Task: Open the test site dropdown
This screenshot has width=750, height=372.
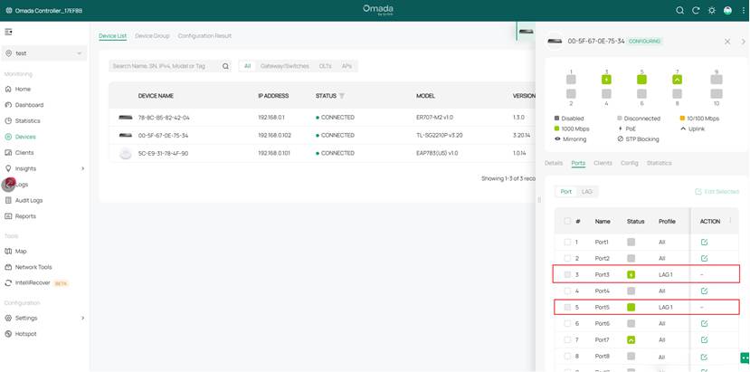Action: click(x=43, y=53)
